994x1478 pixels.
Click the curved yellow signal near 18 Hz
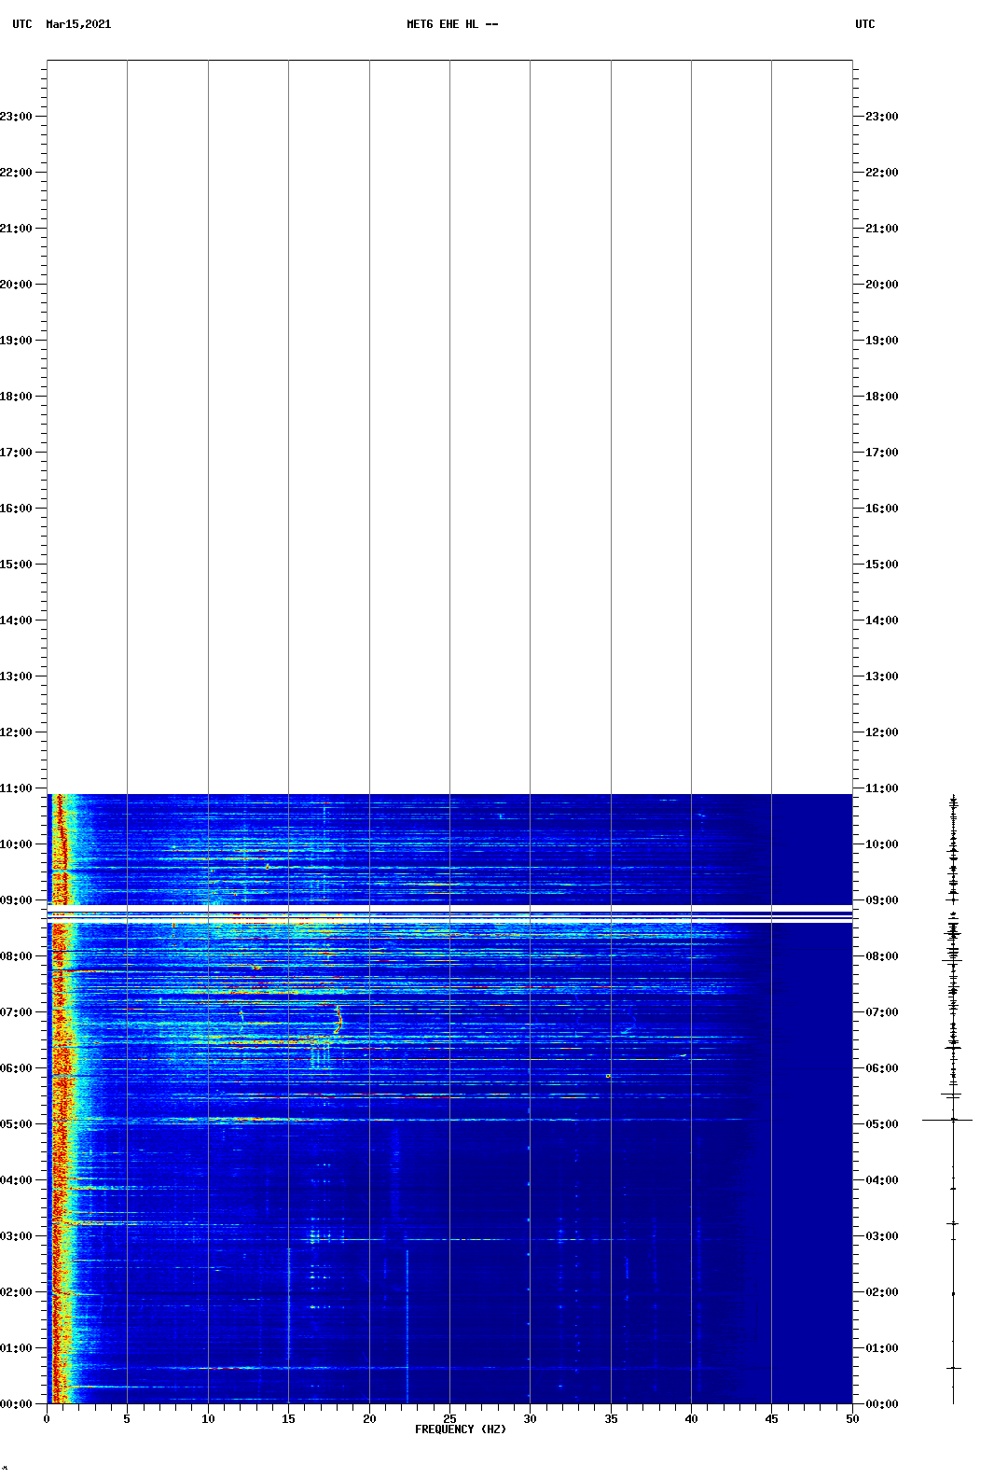338,1018
